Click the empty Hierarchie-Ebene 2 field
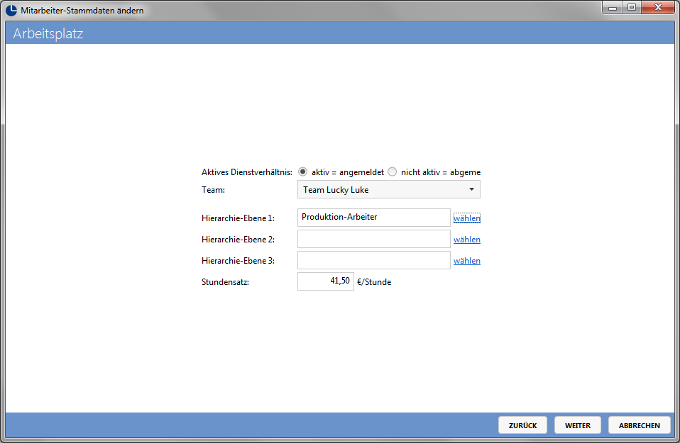 pyautogui.click(x=374, y=239)
